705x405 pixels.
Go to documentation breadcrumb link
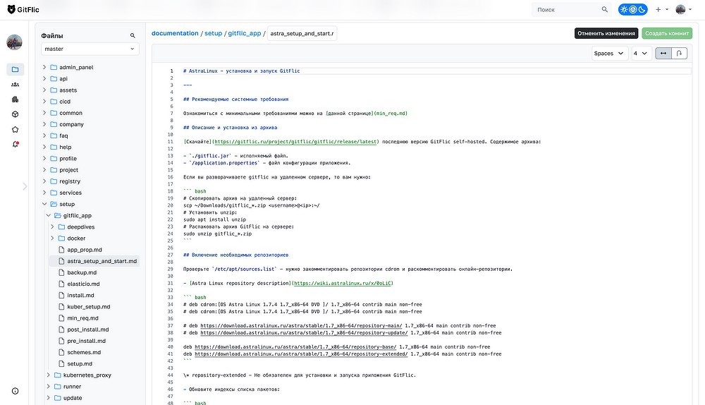click(x=175, y=33)
